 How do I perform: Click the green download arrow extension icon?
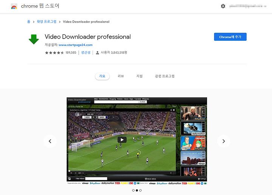[x=34, y=39]
